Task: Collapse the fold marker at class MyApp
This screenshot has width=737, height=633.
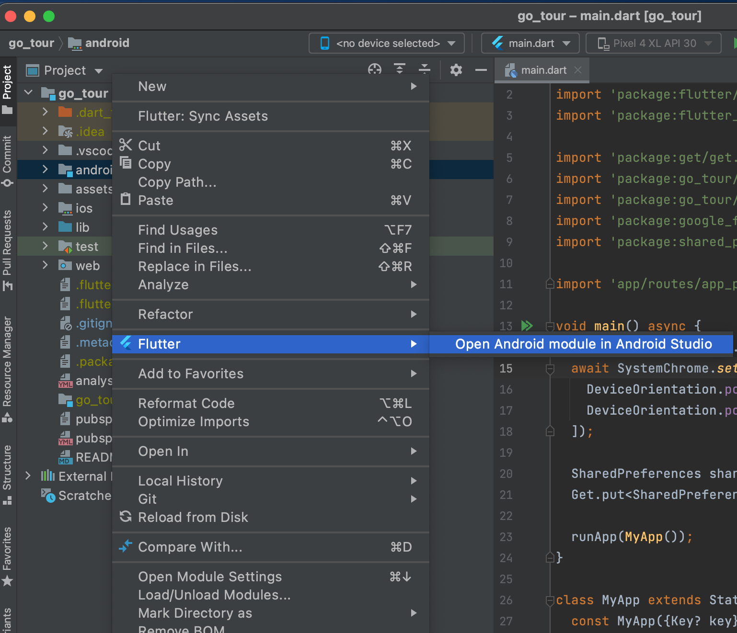Action: tap(550, 600)
